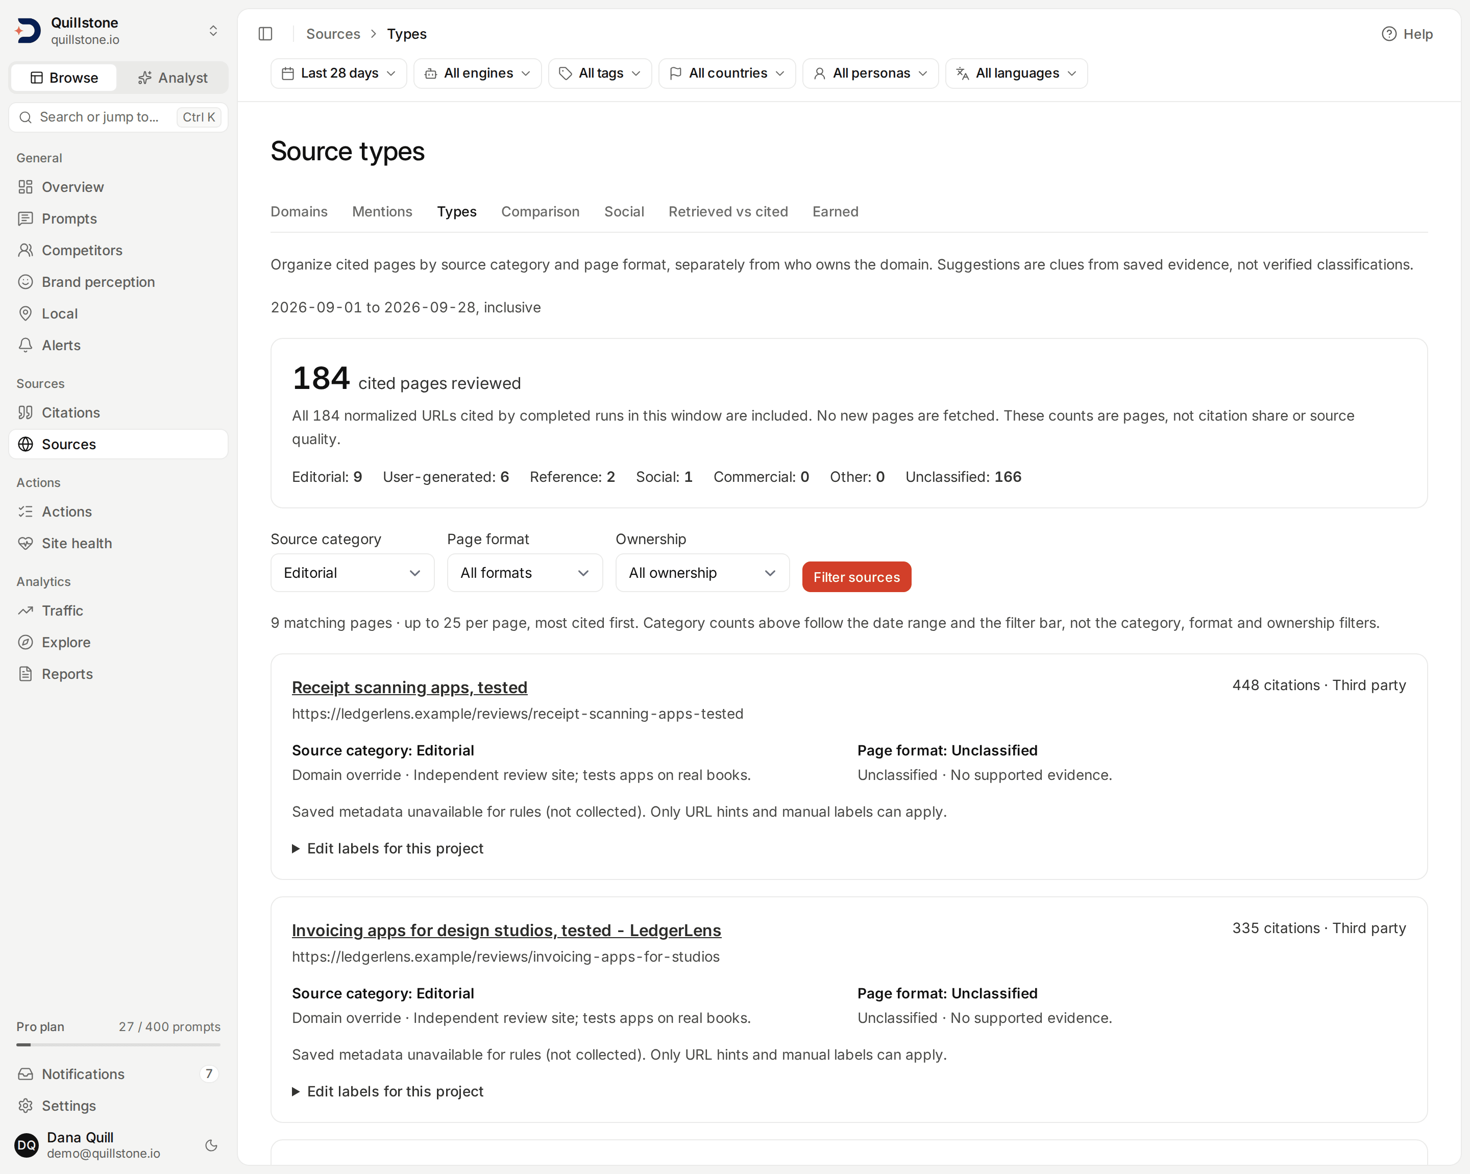Open Source category Editorial dropdown
The width and height of the screenshot is (1470, 1174).
coord(353,573)
